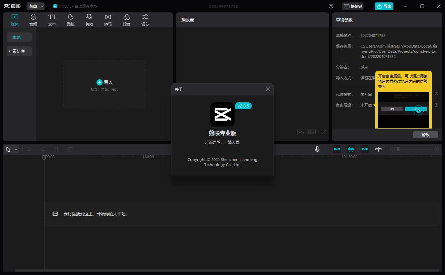Image resolution: width=445 pixels, height=275 pixels.
Task: Toggle the linkage link icon
Action: (x=365, y=149)
